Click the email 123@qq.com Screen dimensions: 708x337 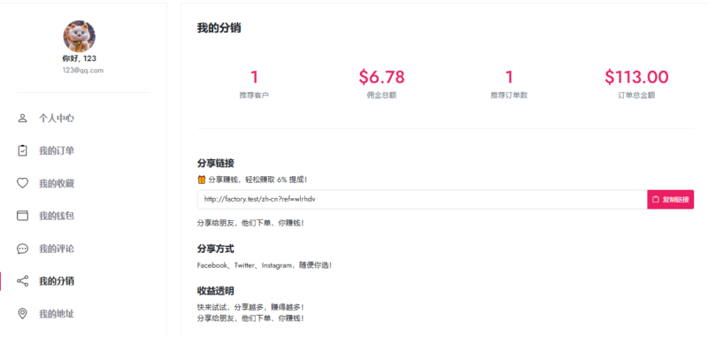[x=83, y=71]
